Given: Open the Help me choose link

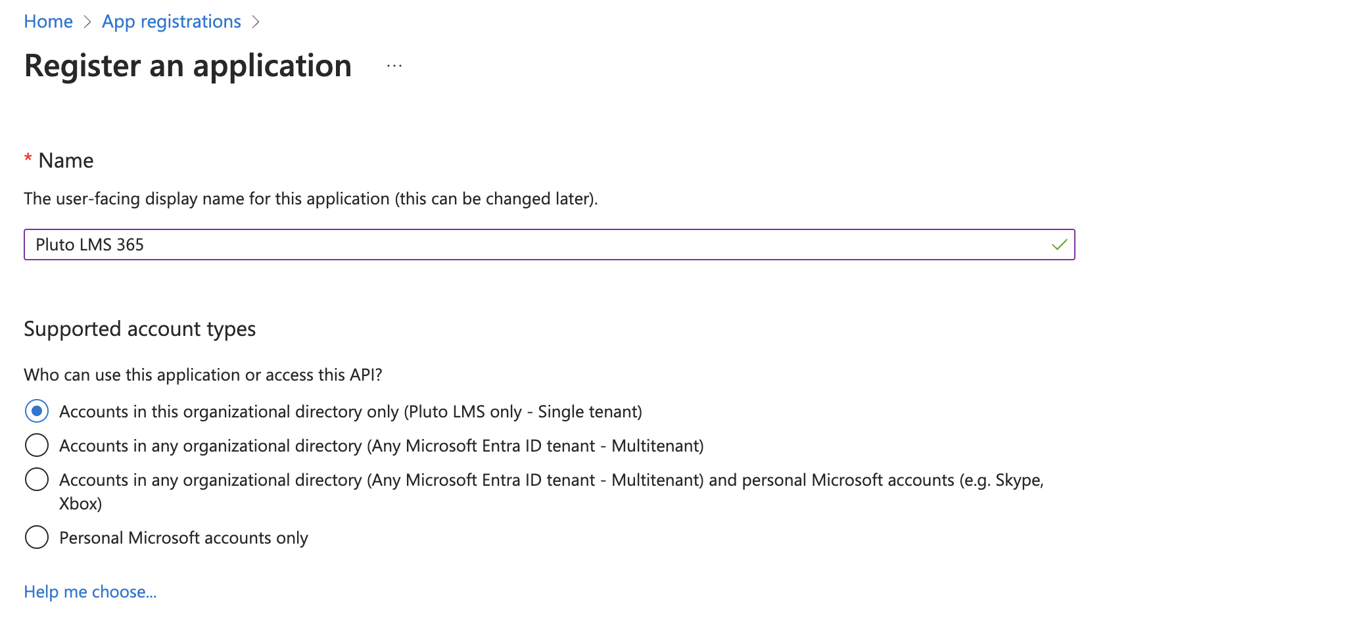Looking at the screenshot, I should coord(90,592).
